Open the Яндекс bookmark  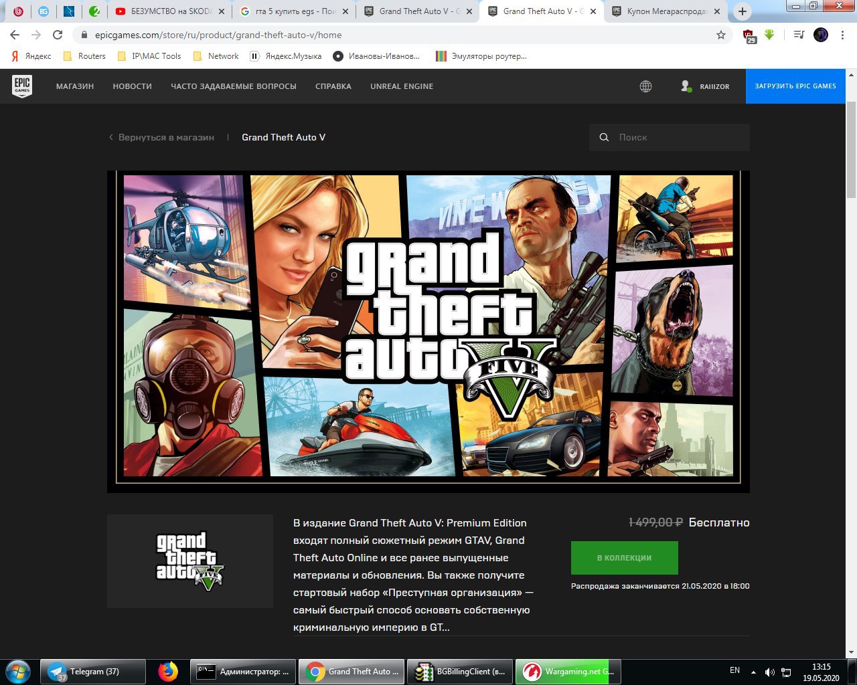click(x=31, y=56)
